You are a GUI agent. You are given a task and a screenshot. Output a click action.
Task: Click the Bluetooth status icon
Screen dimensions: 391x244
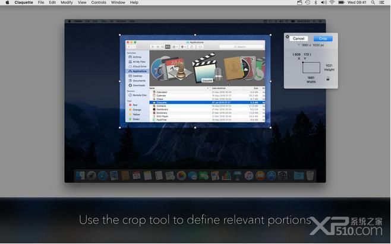(x=316, y=2)
